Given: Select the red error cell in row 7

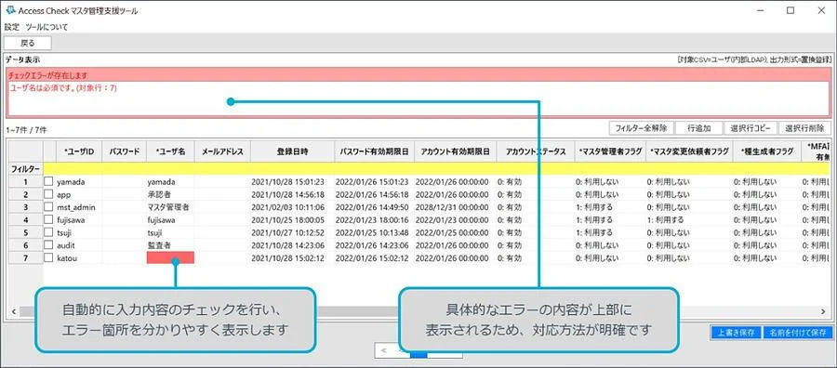Looking at the screenshot, I should [170, 258].
